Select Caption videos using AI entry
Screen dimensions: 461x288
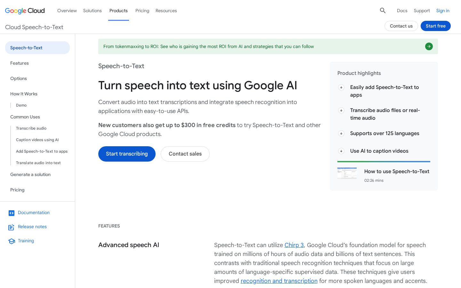[x=37, y=140]
